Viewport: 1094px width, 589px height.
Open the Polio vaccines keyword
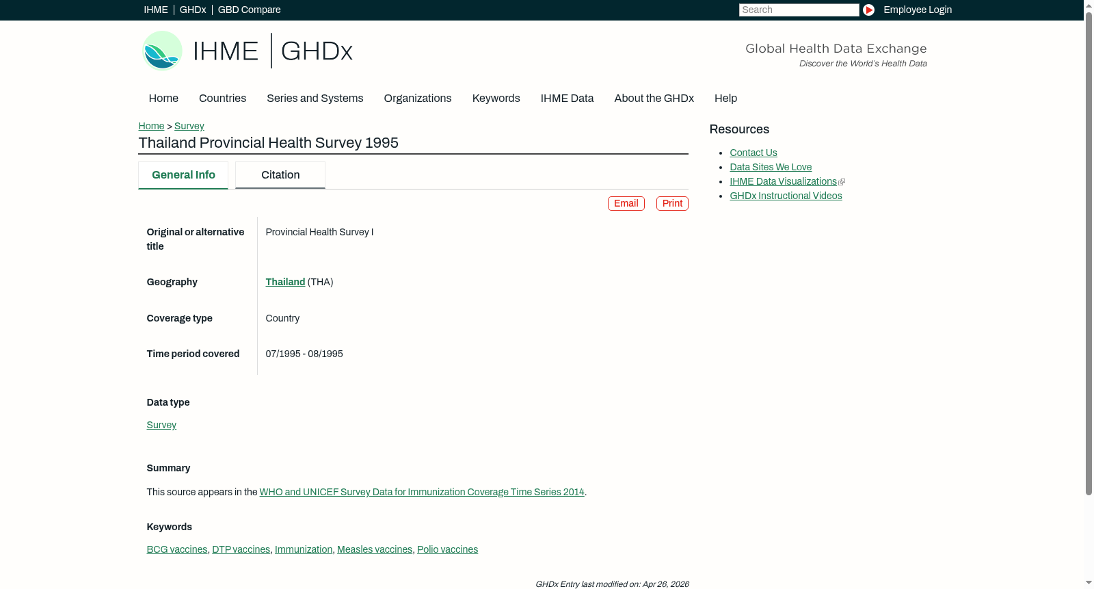coord(447,549)
